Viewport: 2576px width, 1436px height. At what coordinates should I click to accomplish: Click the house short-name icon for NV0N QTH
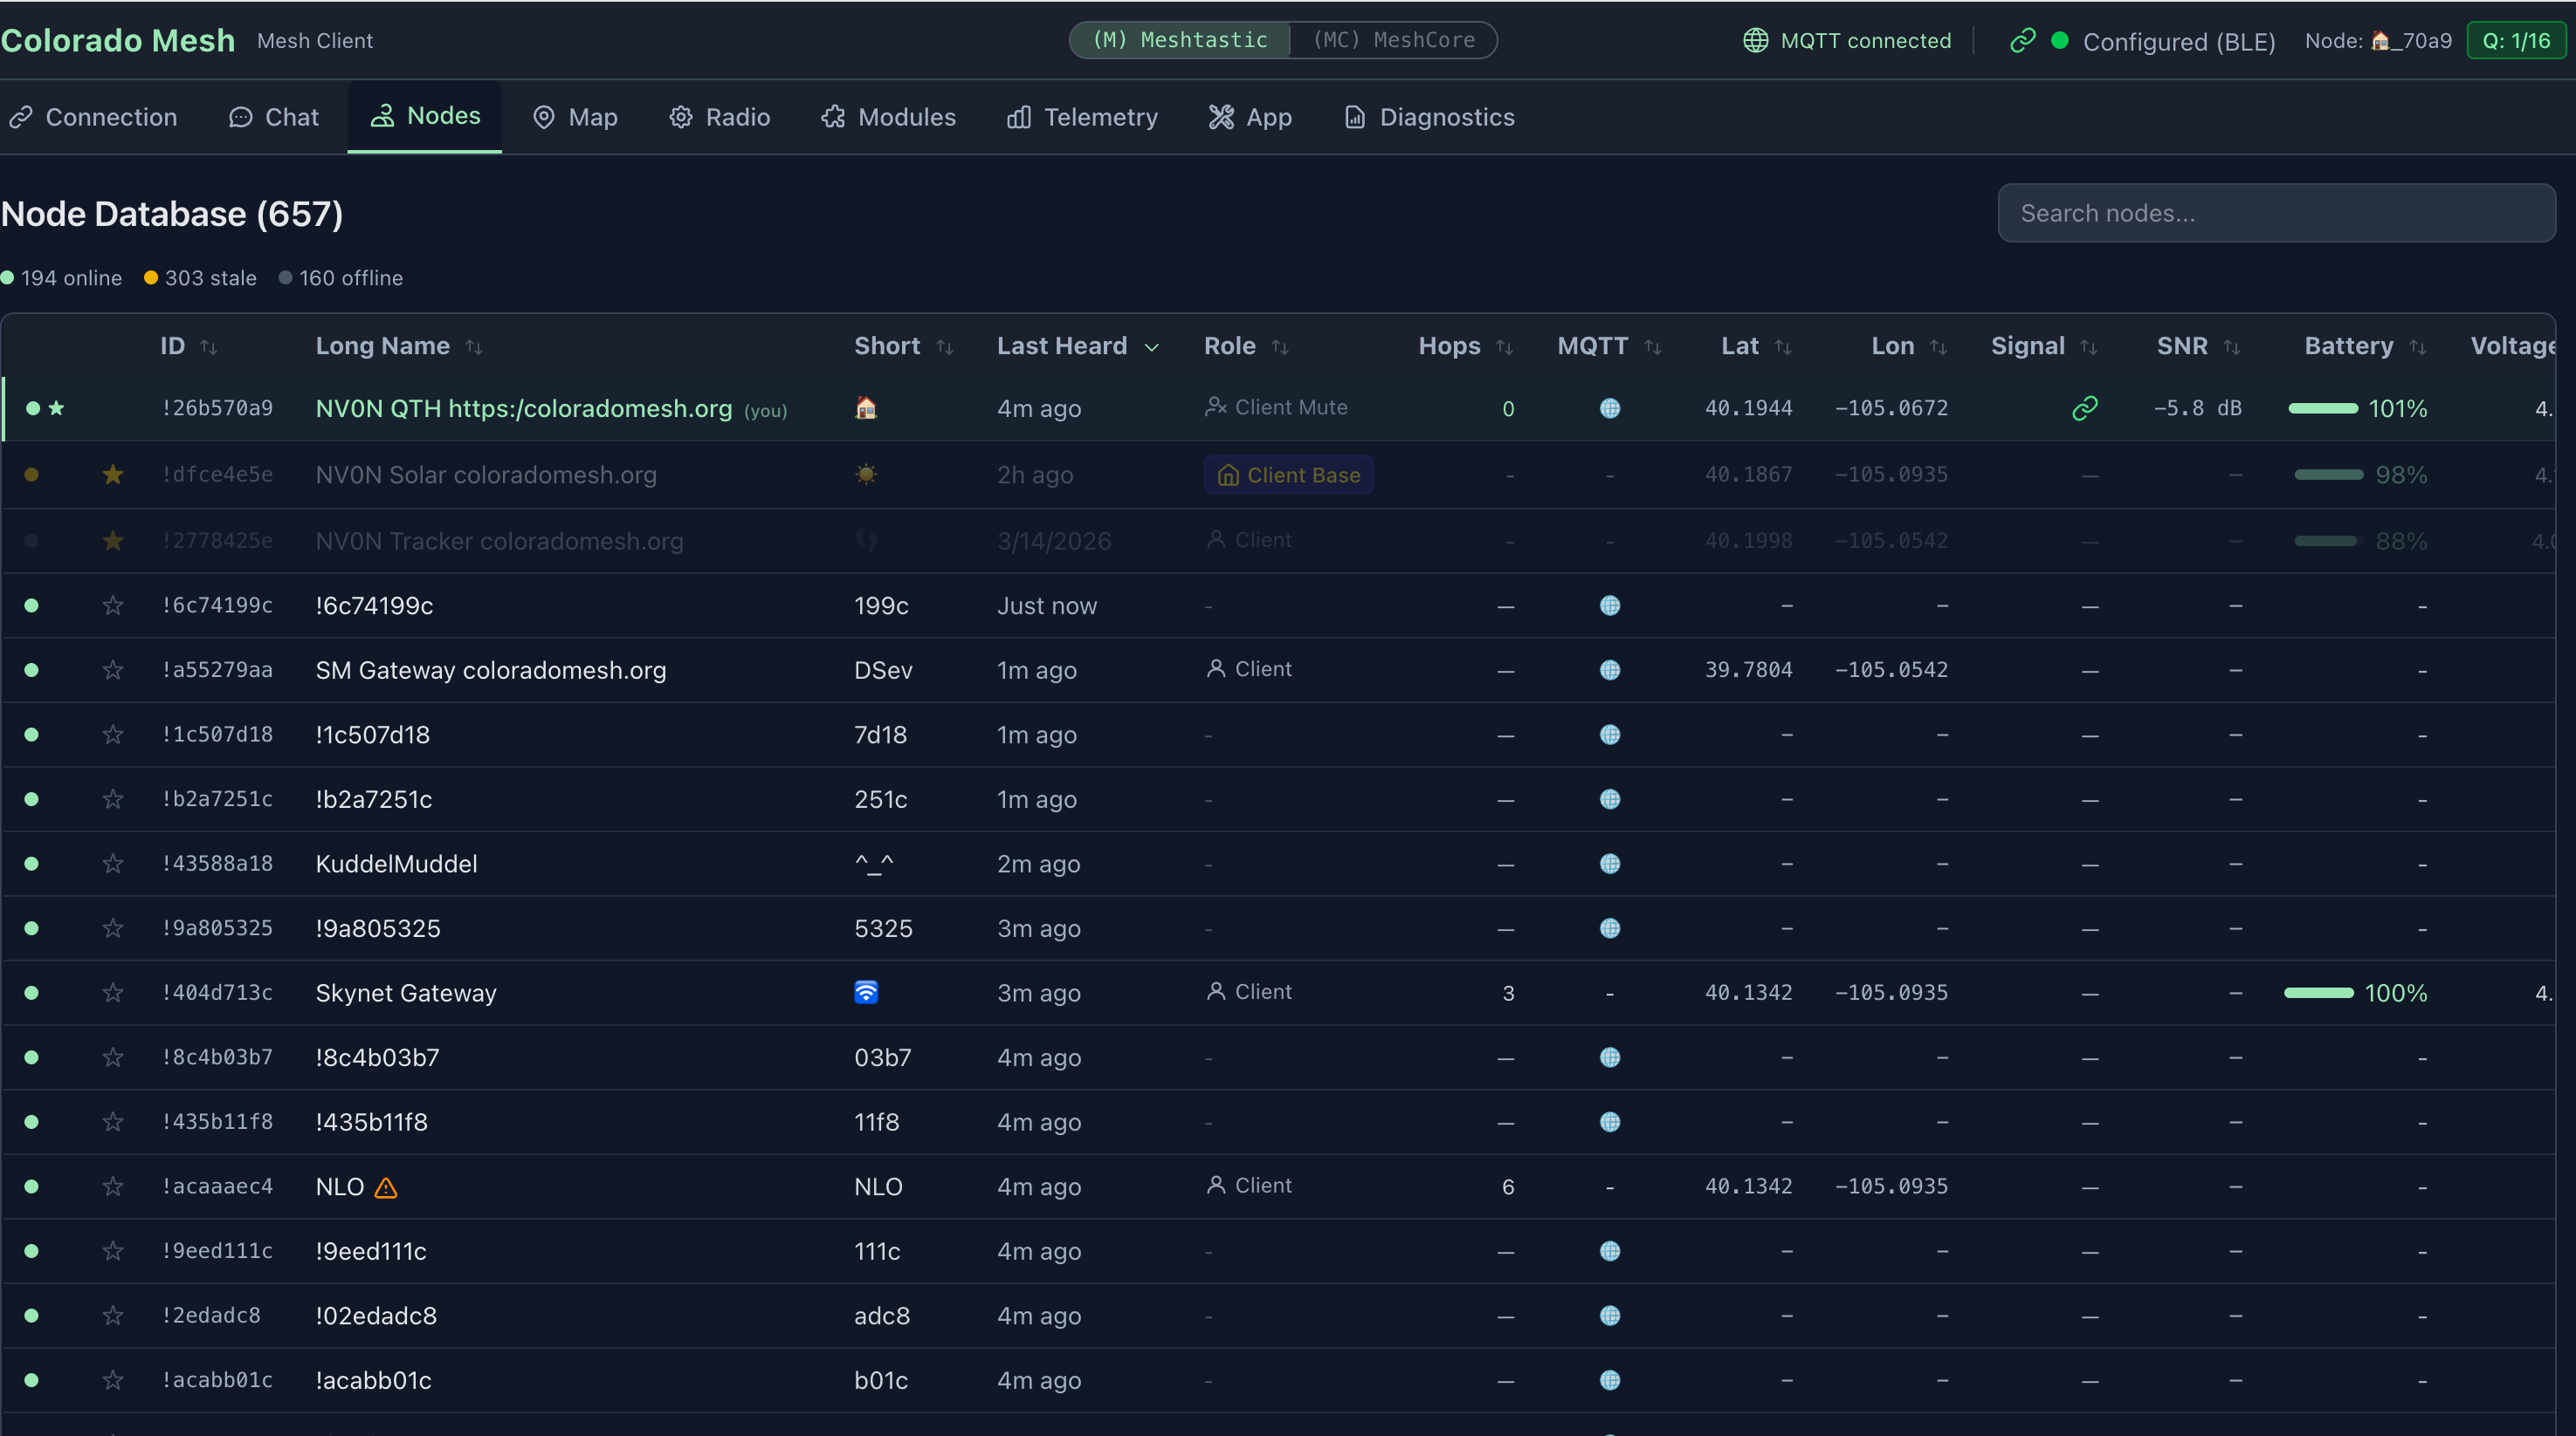pos(866,407)
